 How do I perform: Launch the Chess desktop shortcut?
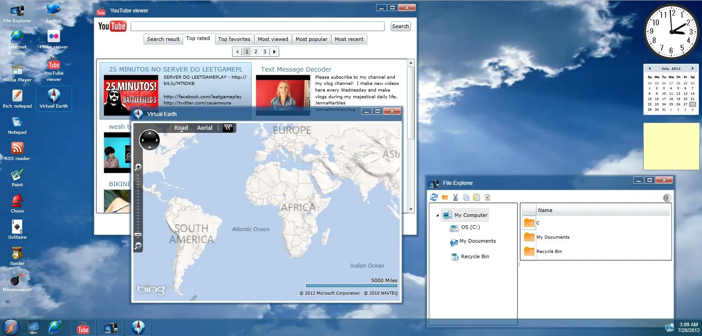tap(17, 204)
